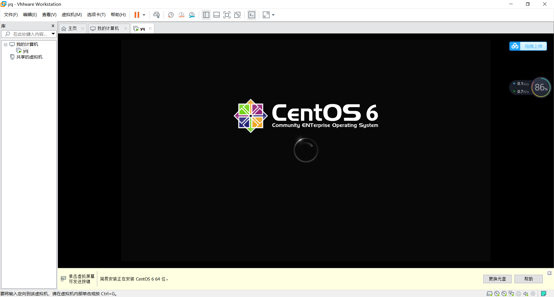Toggle the console view button
This screenshot has width=554, height=297.
pos(252,15)
